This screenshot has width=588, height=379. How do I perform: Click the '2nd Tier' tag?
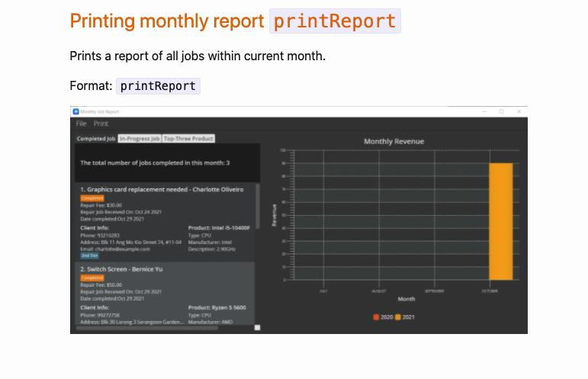(x=90, y=255)
